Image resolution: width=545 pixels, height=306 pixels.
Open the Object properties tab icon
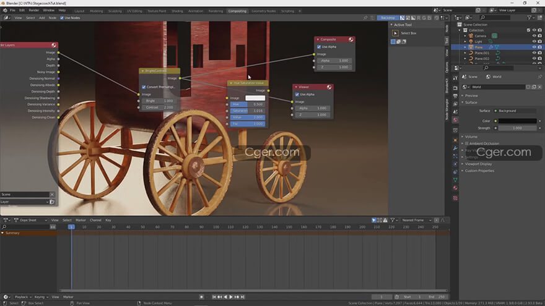(x=455, y=140)
